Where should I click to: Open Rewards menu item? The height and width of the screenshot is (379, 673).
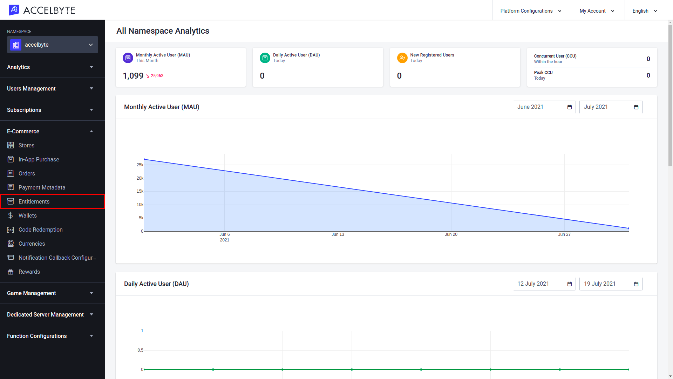click(53, 272)
